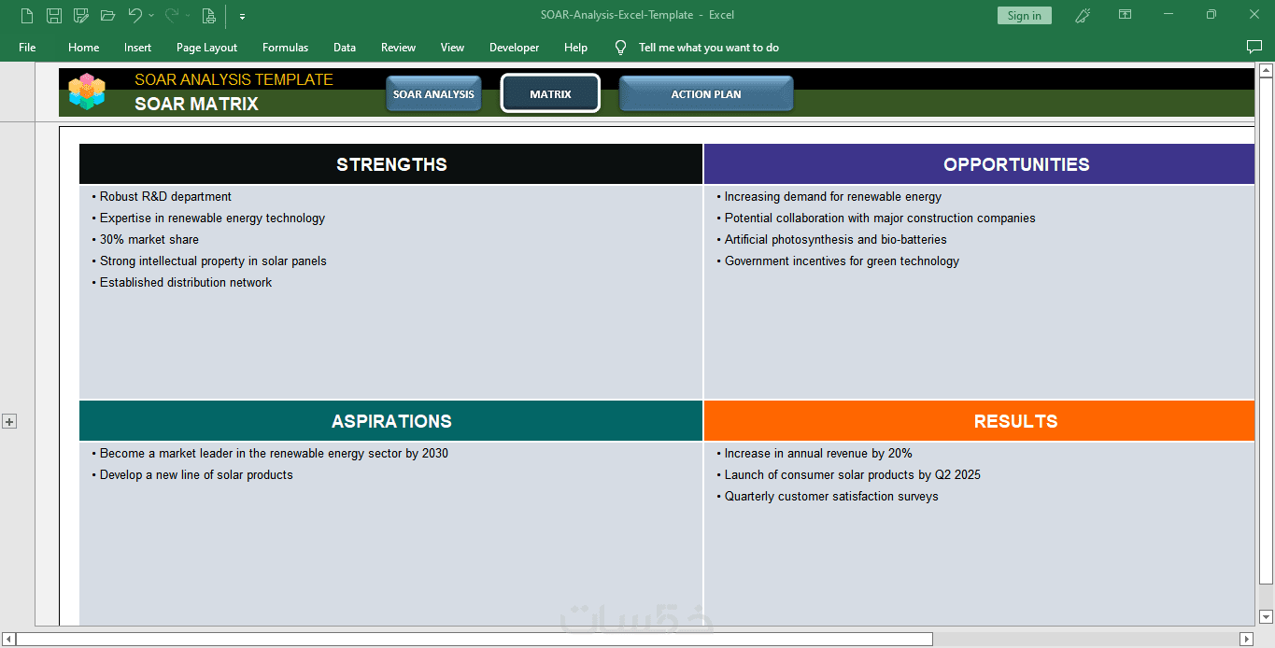Switch to the Home ribbon tab
Screen dimensions: 1275x648
click(83, 47)
